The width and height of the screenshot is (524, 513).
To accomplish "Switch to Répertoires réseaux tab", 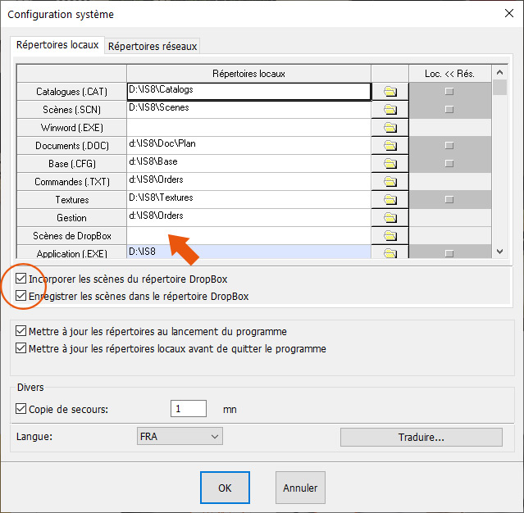I will coord(153,47).
